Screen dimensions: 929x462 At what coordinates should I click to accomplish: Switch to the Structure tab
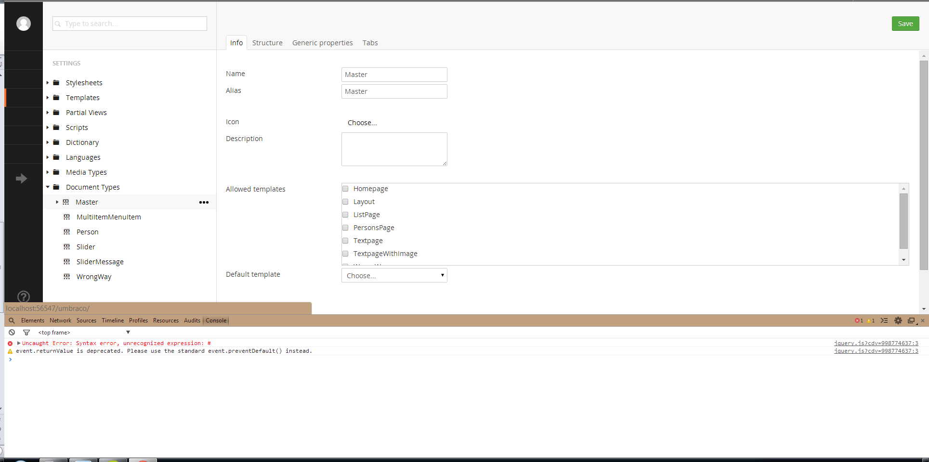pyautogui.click(x=267, y=43)
